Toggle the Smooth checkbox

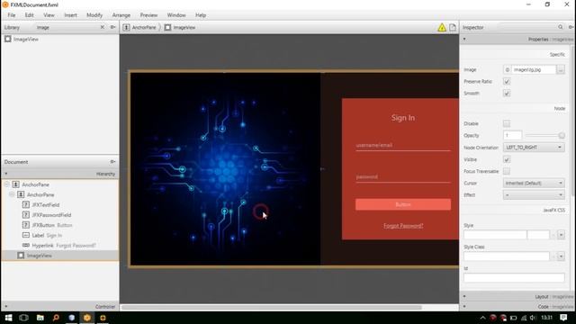(x=507, y=94)
